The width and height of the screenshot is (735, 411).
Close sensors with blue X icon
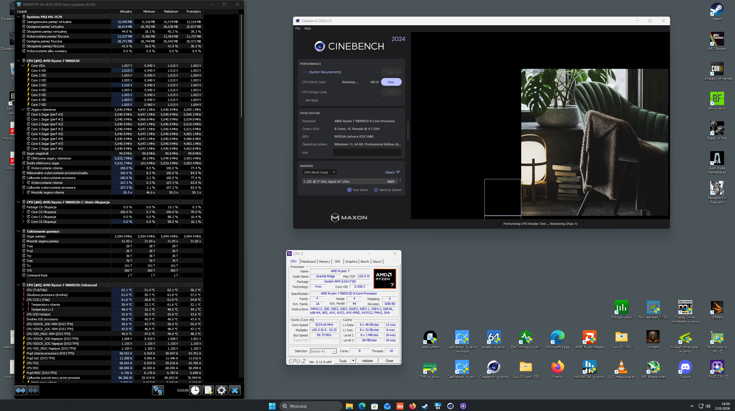pyautogui.click(x=235, y=390)
